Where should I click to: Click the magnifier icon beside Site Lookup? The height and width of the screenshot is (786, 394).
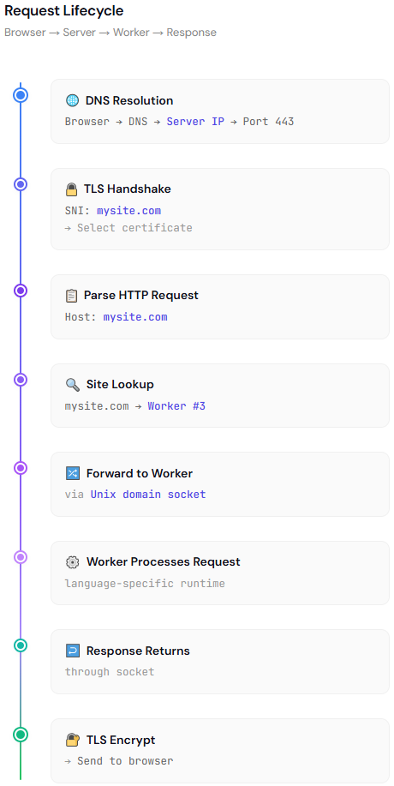(73, 385)
